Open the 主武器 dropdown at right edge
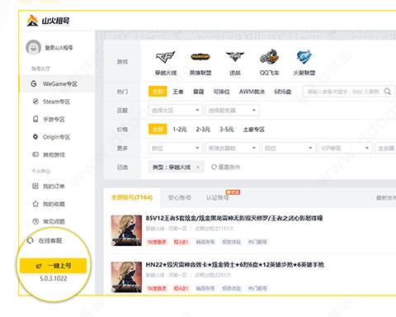 (x=385, y=148)
